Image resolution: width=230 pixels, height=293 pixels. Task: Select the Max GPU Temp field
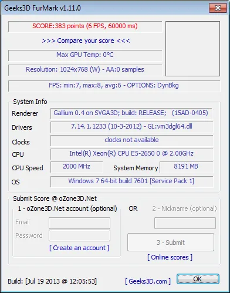click(85, 56)
